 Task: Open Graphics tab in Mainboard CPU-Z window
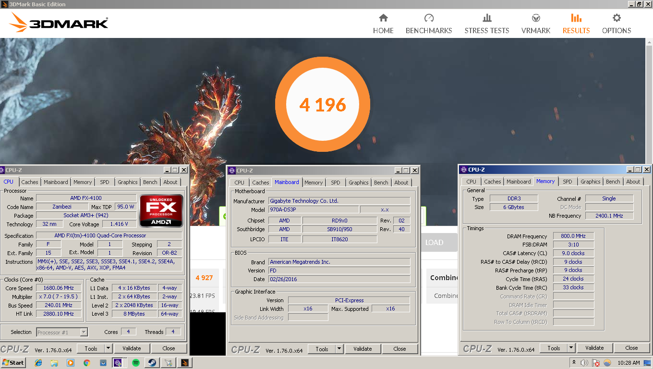coord(359,183)
